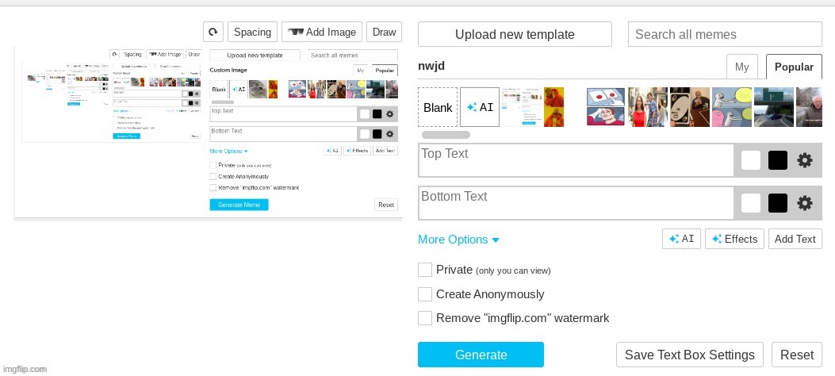Viewport: 835px width, 376px height.
Task: Enable the Private checkbox
Action: 425,270
